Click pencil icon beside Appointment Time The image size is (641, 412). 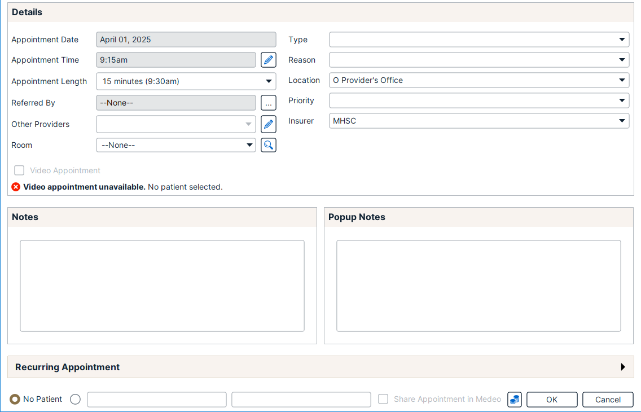click(x=269, y=60)
